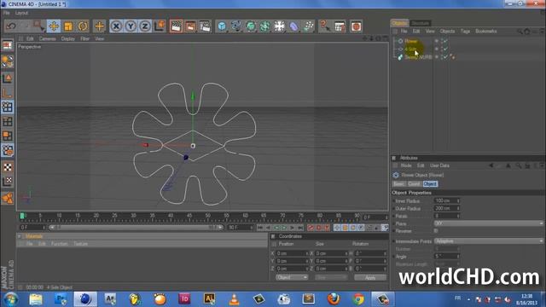Select the Sweep NURBS object

click(418, 57)
